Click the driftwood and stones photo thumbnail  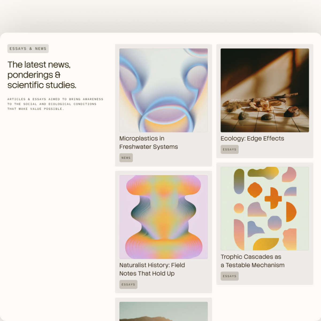click(x=265, y=90)
